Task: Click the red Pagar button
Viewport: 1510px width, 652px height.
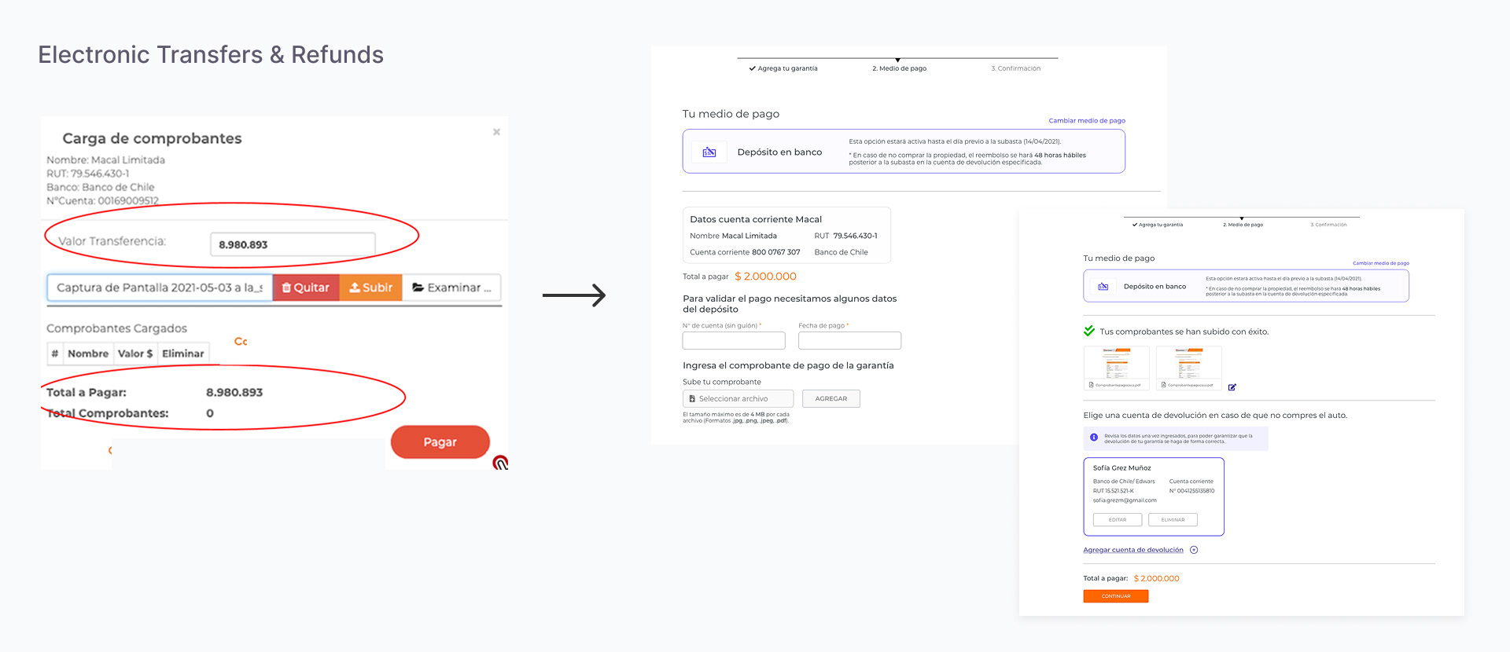Action: [x=440, y=441]
